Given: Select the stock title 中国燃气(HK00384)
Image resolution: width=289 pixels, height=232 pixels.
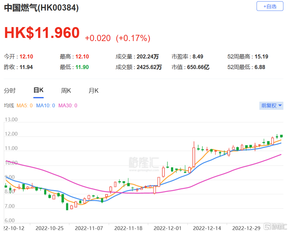Looking at the screenshot, I should point(41,8).
